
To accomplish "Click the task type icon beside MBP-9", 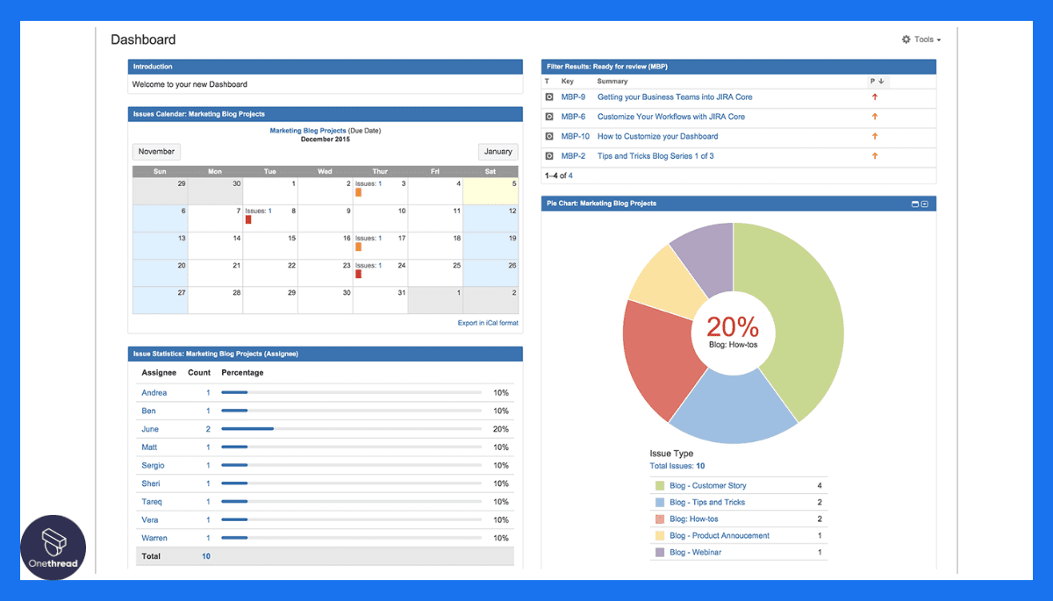I will 548,97.
